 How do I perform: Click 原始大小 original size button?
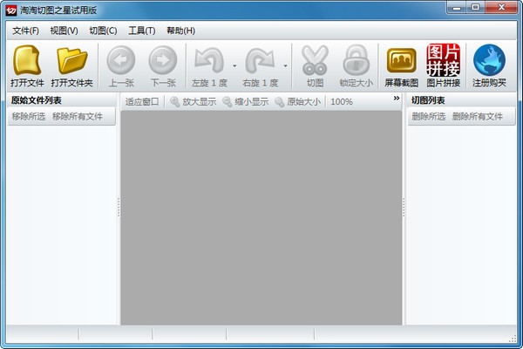297,101
